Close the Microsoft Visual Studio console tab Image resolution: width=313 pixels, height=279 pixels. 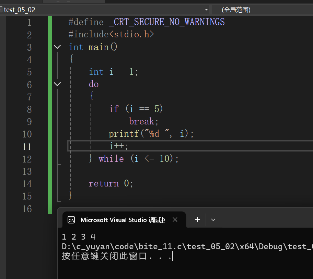(x=175, y=220)
